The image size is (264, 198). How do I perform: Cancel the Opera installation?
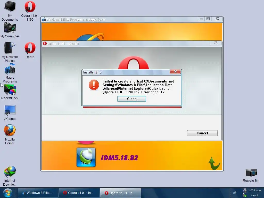(202, 133)
